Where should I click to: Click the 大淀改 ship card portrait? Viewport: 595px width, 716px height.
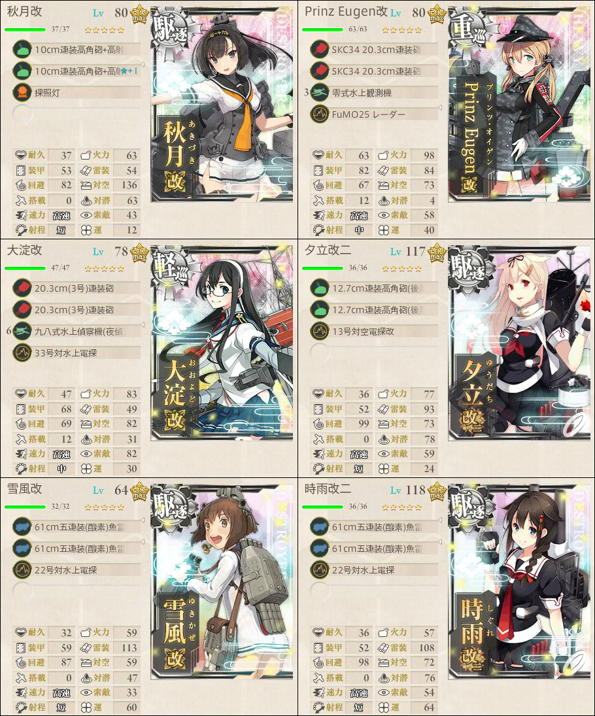click(x=222, y=343)
